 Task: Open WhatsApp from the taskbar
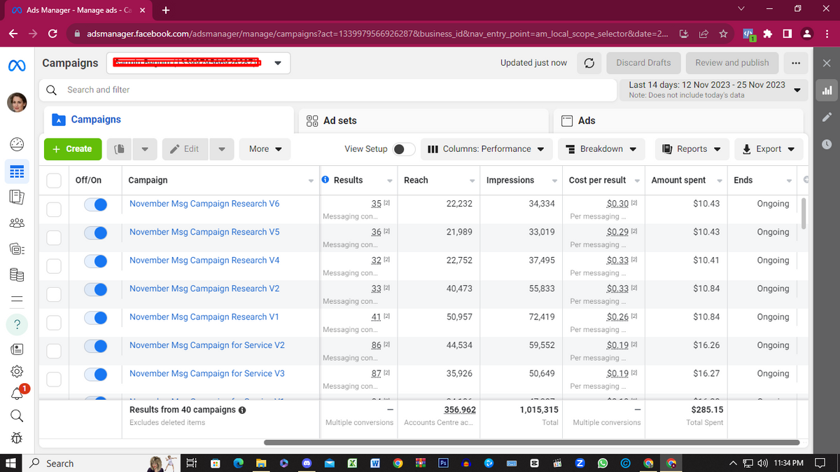(x=603, y=463)
